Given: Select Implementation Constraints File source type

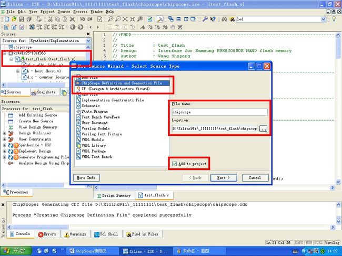Looking at the screenshot, I should (x=113, y=100).
